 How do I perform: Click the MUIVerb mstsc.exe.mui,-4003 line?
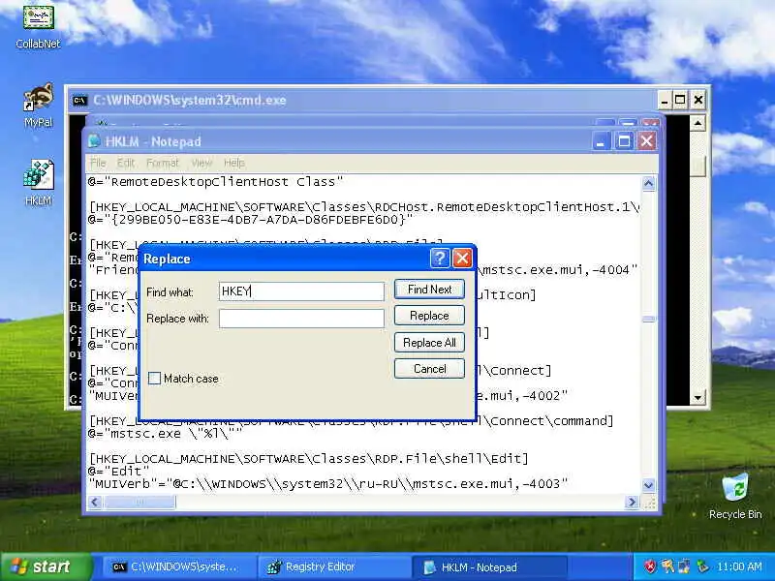(x=328, y=484)
